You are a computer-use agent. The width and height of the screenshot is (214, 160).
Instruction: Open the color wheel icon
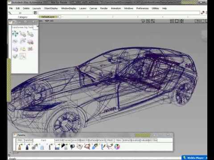point(117,147)
